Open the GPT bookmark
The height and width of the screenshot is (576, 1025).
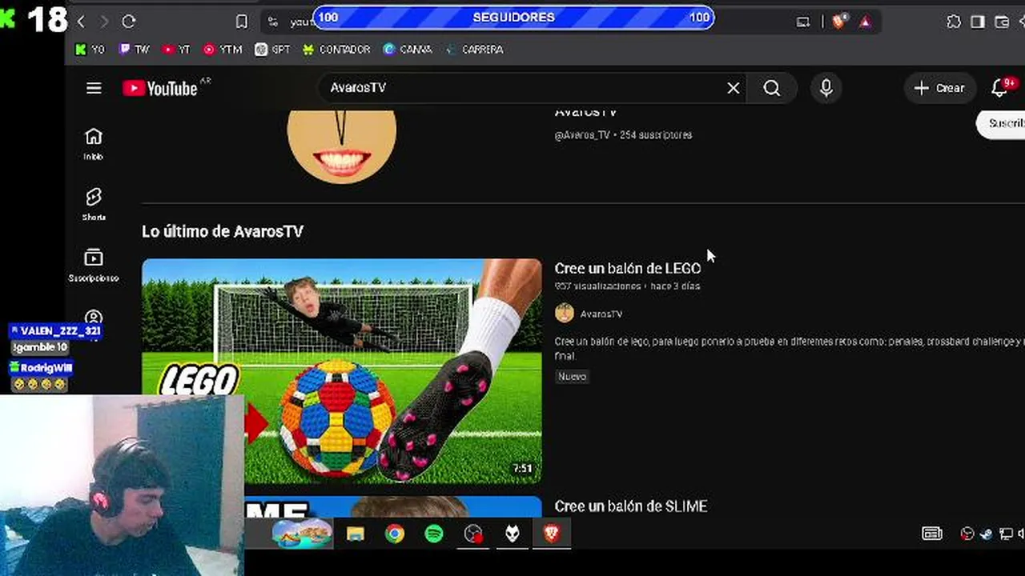coord(272,50)
